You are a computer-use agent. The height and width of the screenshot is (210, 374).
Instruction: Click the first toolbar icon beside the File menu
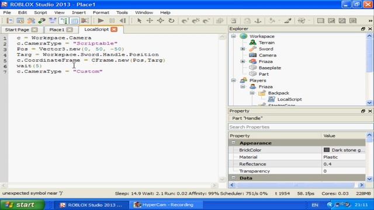coord(10,21)
